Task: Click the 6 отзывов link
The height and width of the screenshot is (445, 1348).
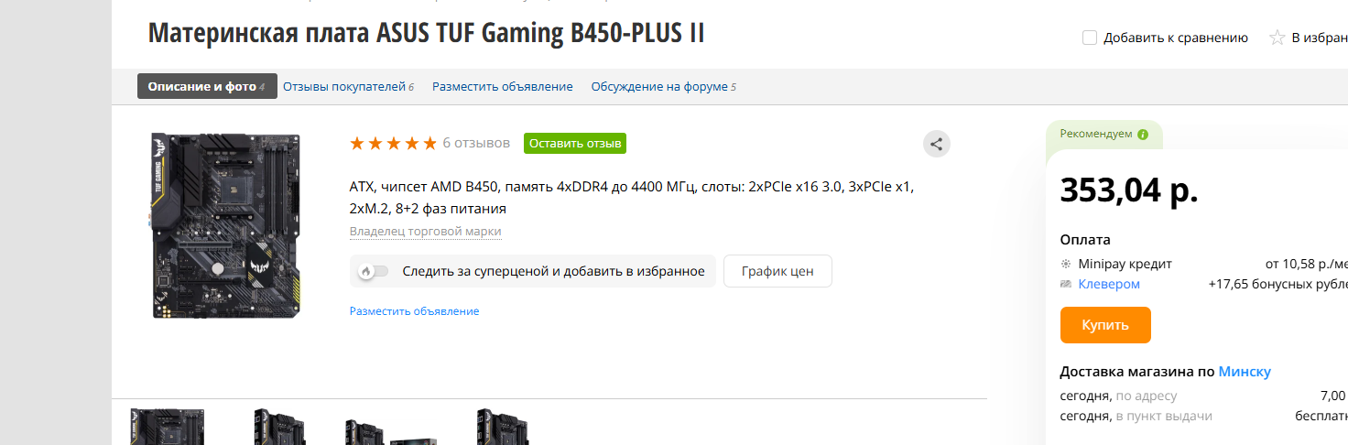Action: point(476,143)
